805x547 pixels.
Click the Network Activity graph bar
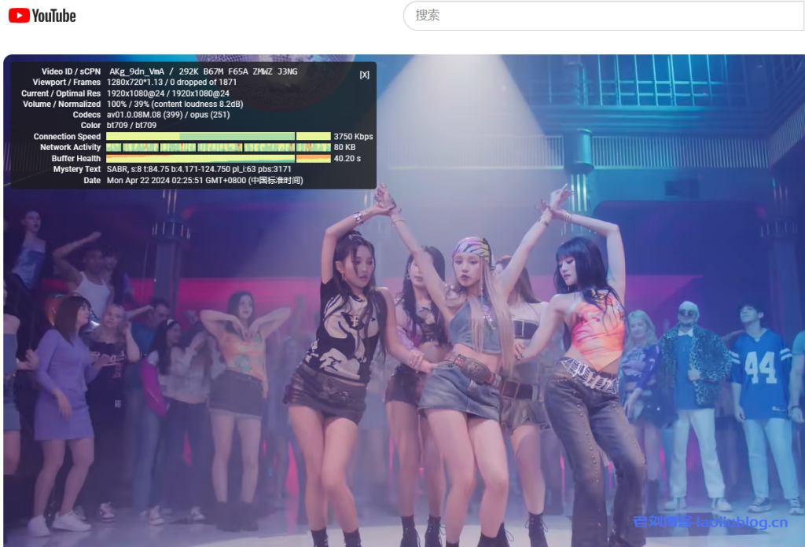pos(218,148)
